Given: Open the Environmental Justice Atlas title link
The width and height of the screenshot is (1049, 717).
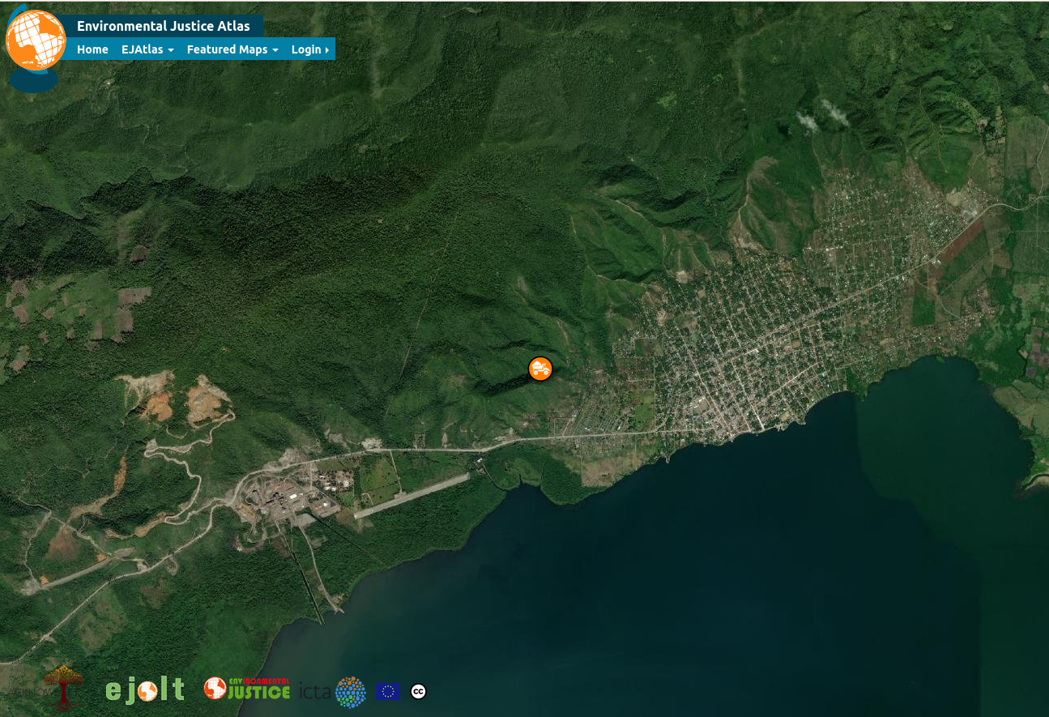Looking at the screenshot, I should 163,26.
